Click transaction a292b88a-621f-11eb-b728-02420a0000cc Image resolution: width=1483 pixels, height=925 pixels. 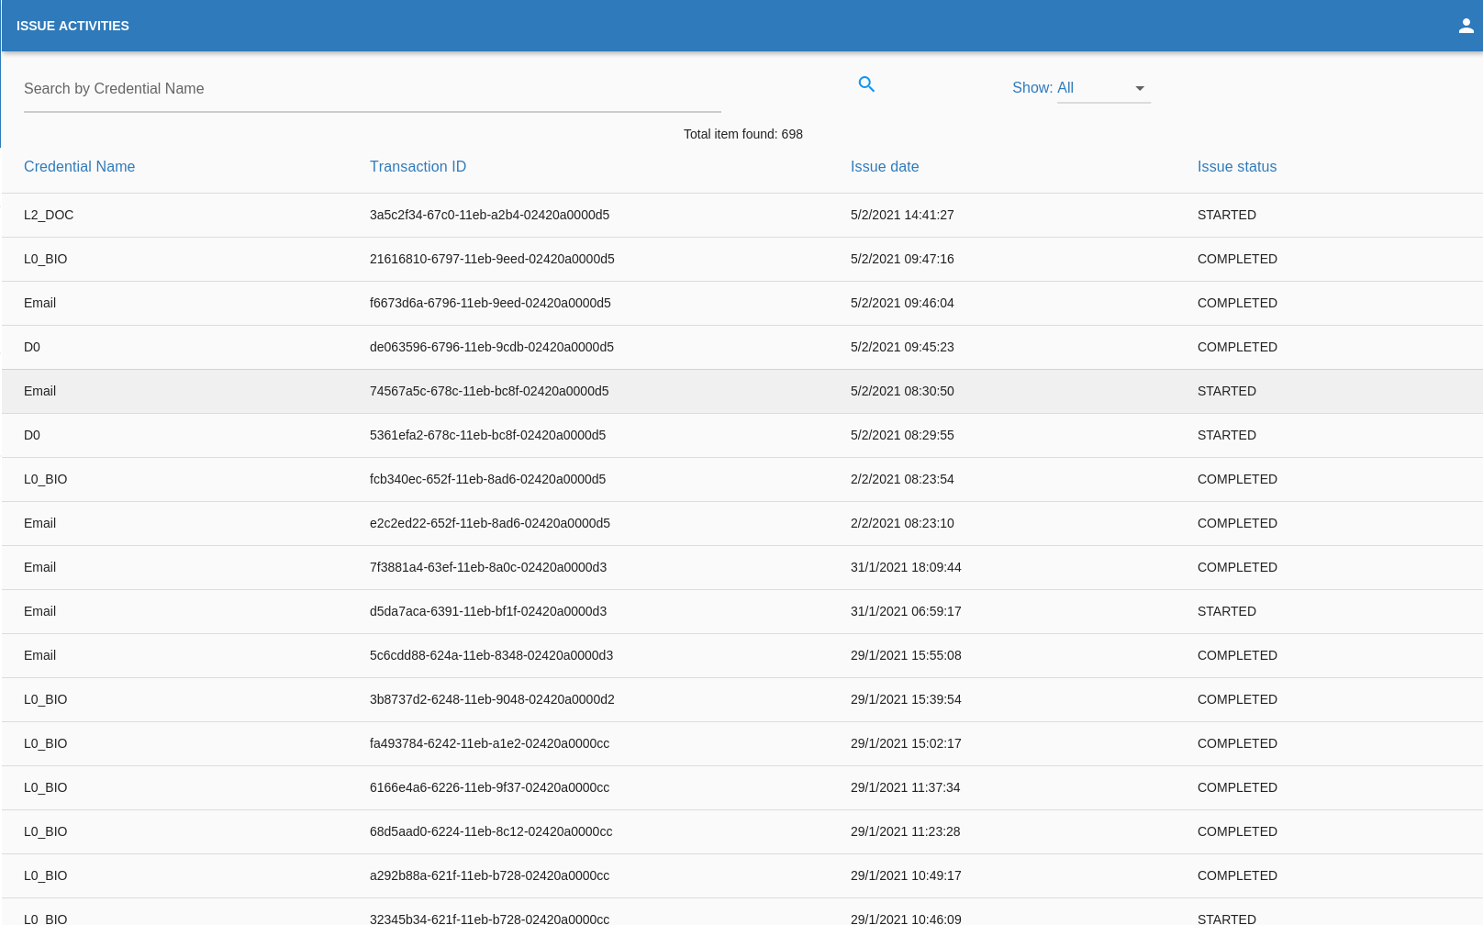click(489, 875)
